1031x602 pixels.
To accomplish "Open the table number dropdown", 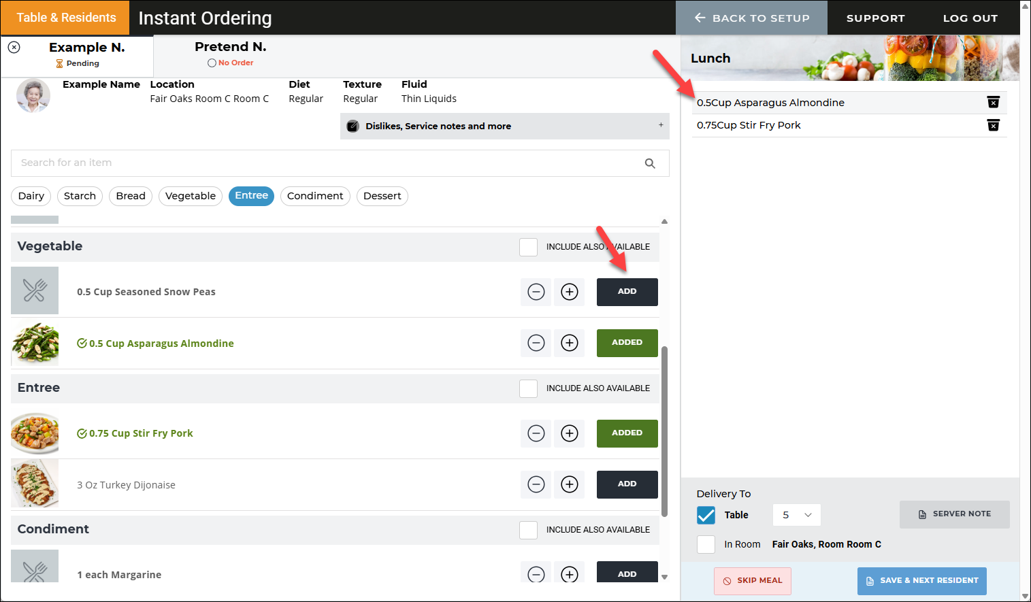I will [x=796, y=515].
